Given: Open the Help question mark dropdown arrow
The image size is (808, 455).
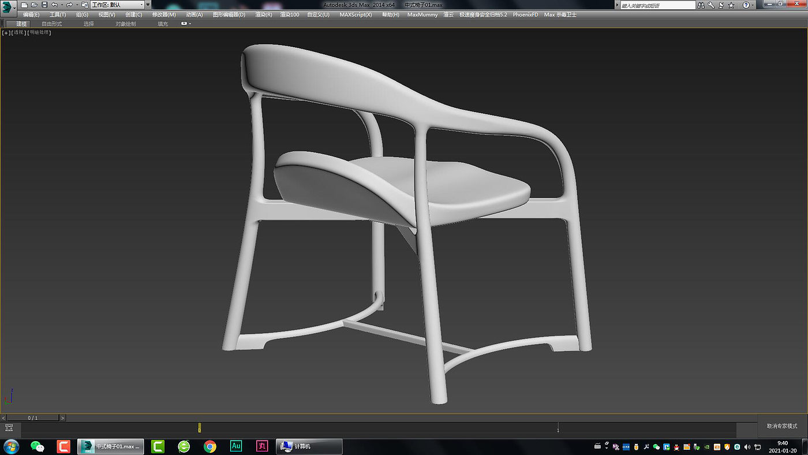Looking at the screenshot, I should (x=753, y=5).
